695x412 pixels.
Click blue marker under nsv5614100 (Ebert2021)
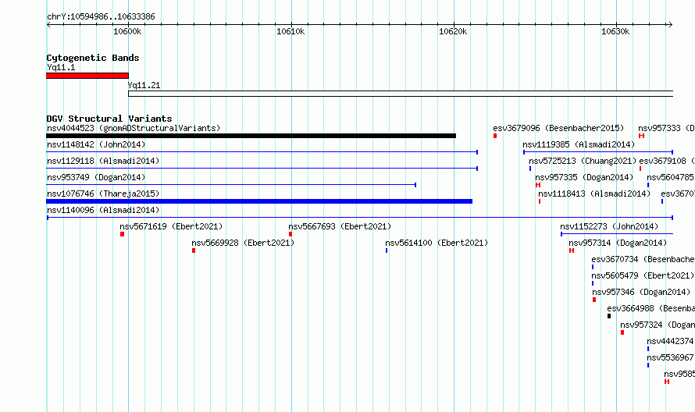coord(387,250)
